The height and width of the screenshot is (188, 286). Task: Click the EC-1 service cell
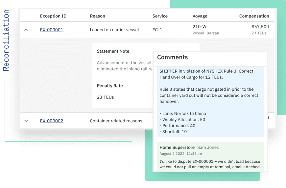(x=157, y=30)
